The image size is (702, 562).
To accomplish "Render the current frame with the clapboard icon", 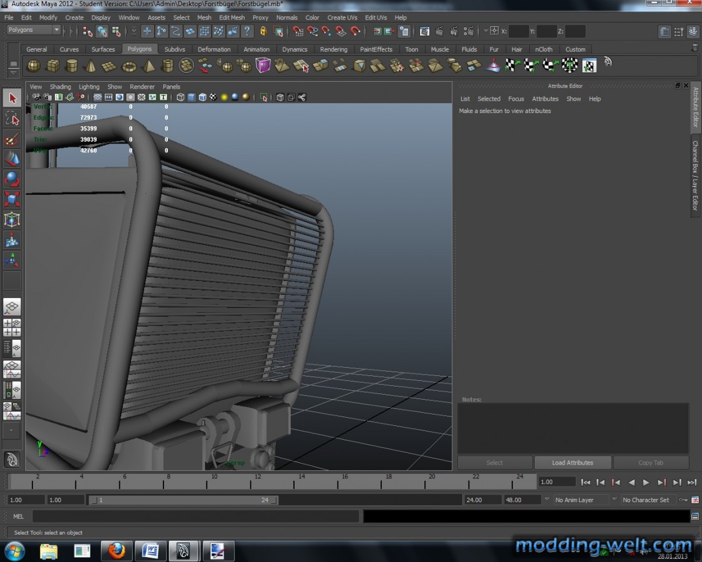I will pos(439,31).
